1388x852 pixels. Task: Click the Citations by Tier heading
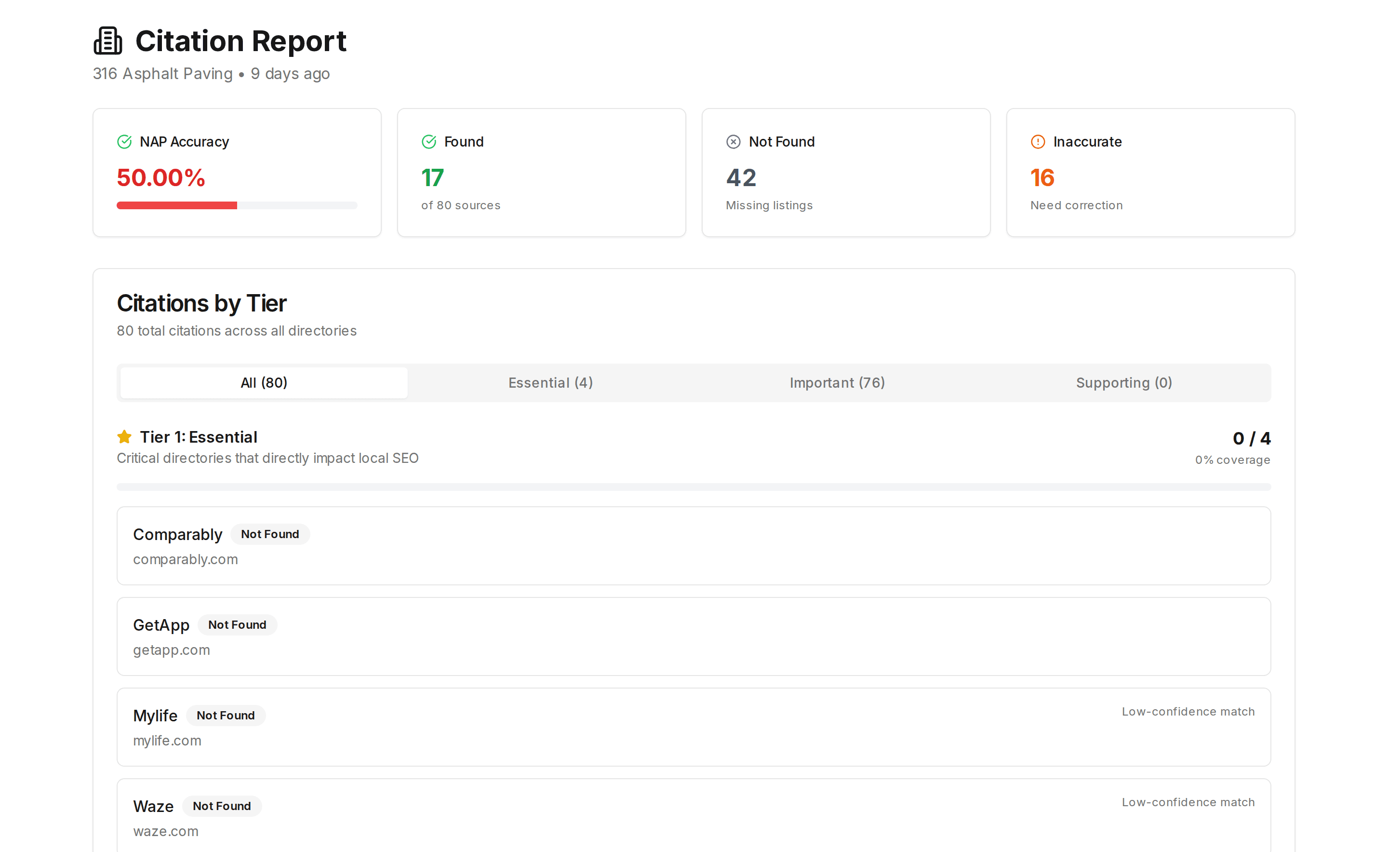tap(201, 304)
